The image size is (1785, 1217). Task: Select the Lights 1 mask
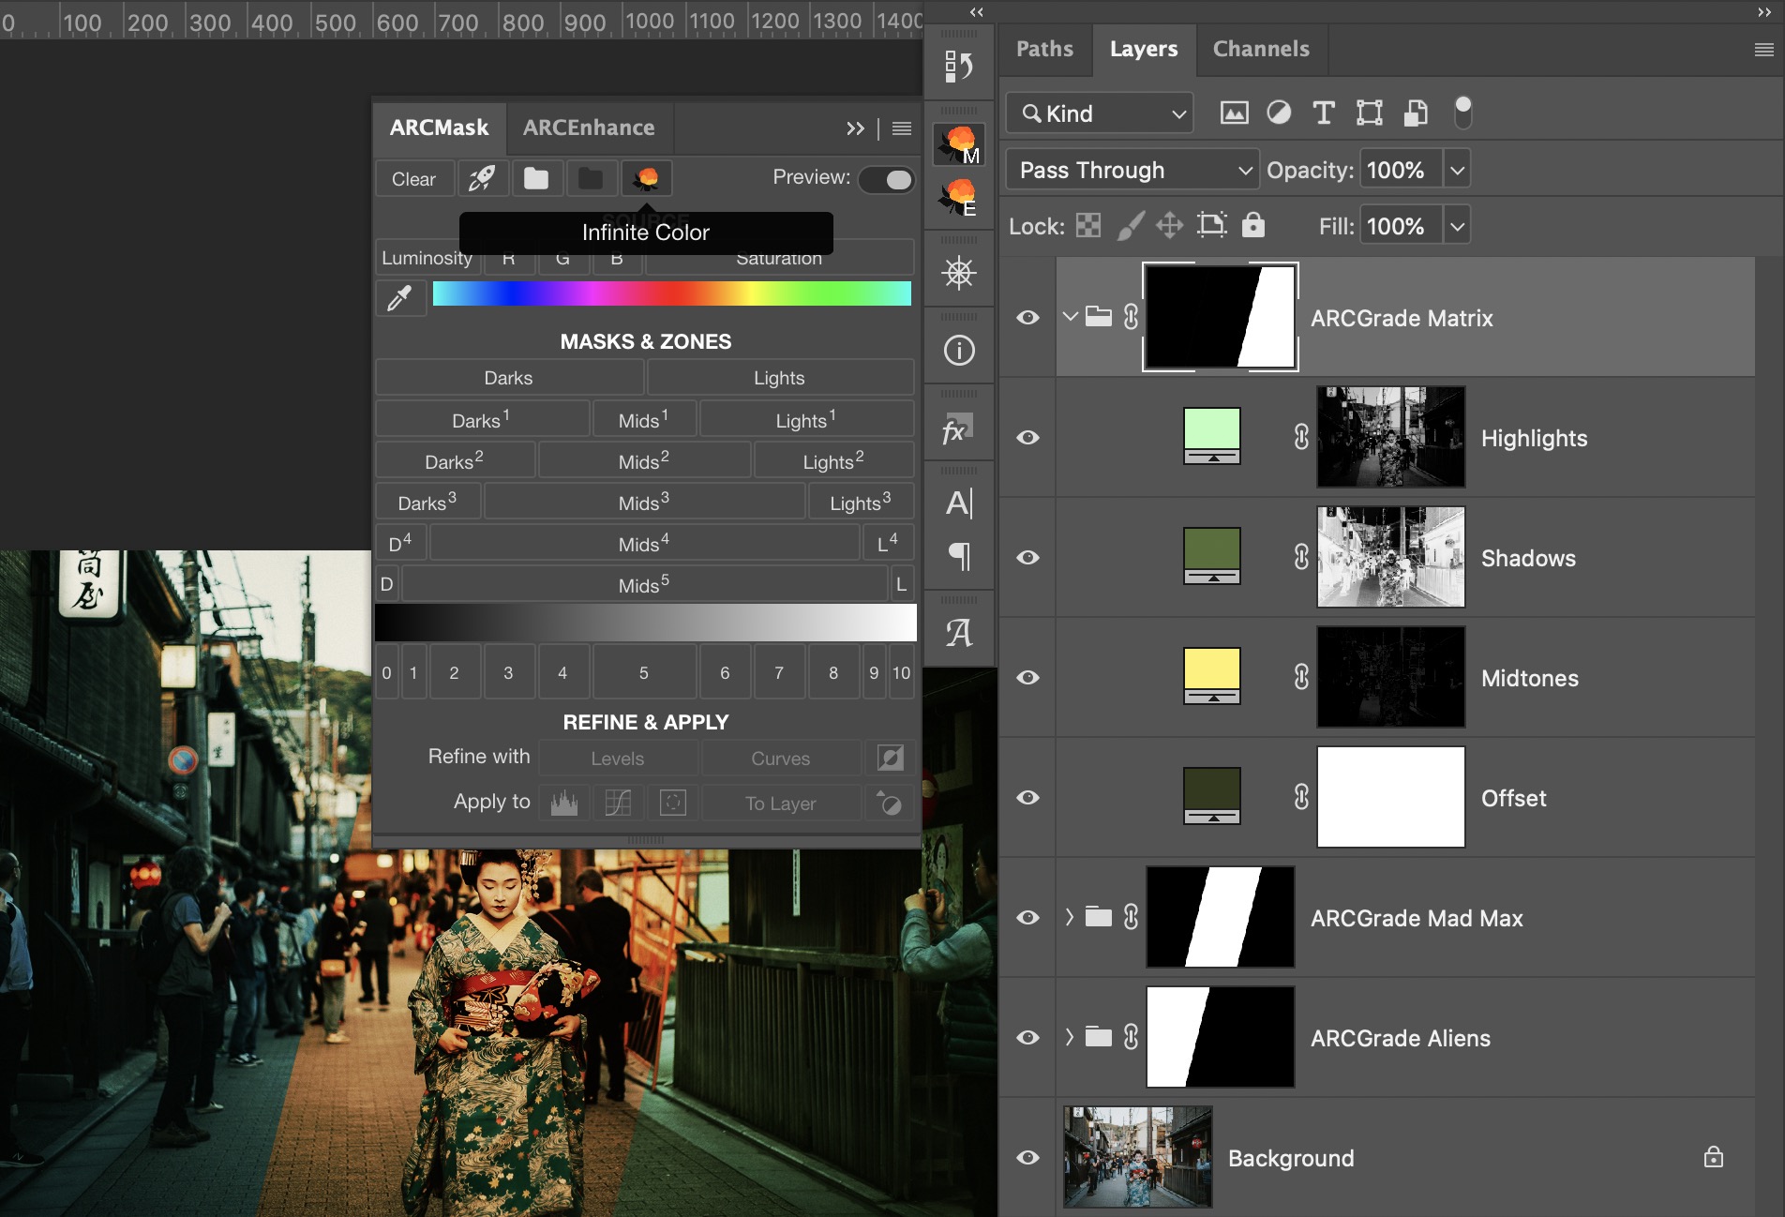click(806, 420)
